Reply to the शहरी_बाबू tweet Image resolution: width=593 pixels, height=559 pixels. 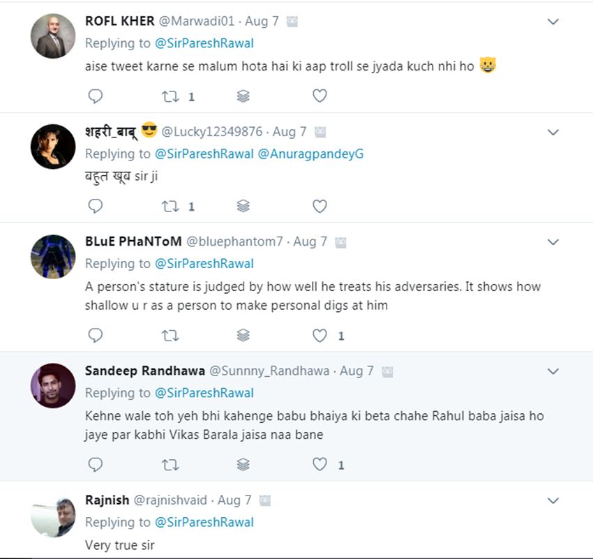(x=96, y=206)
